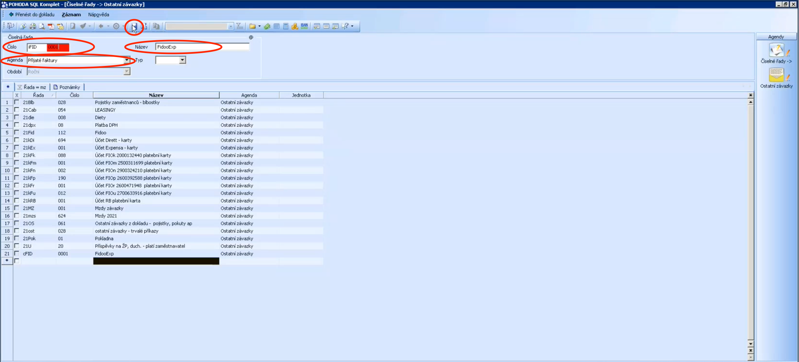Open the Nápověda menu

(x=98, y=15)
